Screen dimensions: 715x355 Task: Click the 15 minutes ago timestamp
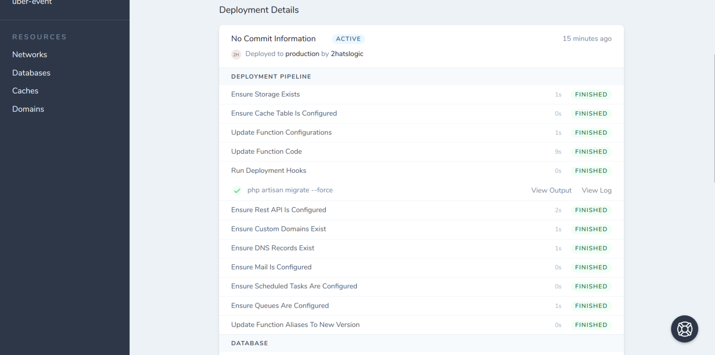click(x=587, y=39)
